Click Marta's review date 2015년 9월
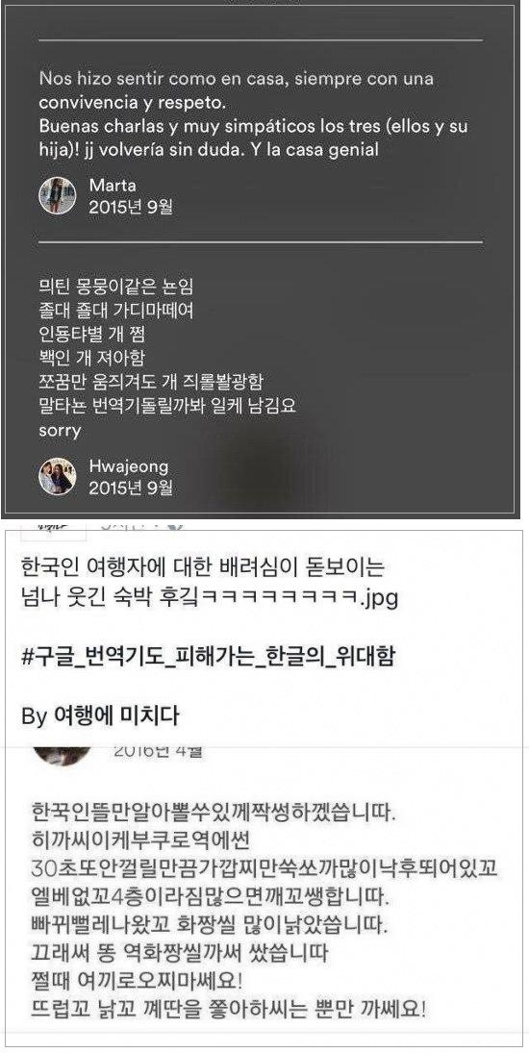Viewport: 529px width, 1053px height. 130,207
